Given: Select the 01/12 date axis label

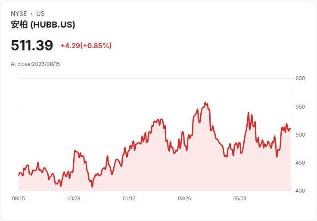Looking at the screenshot, I should pos(129,199).
